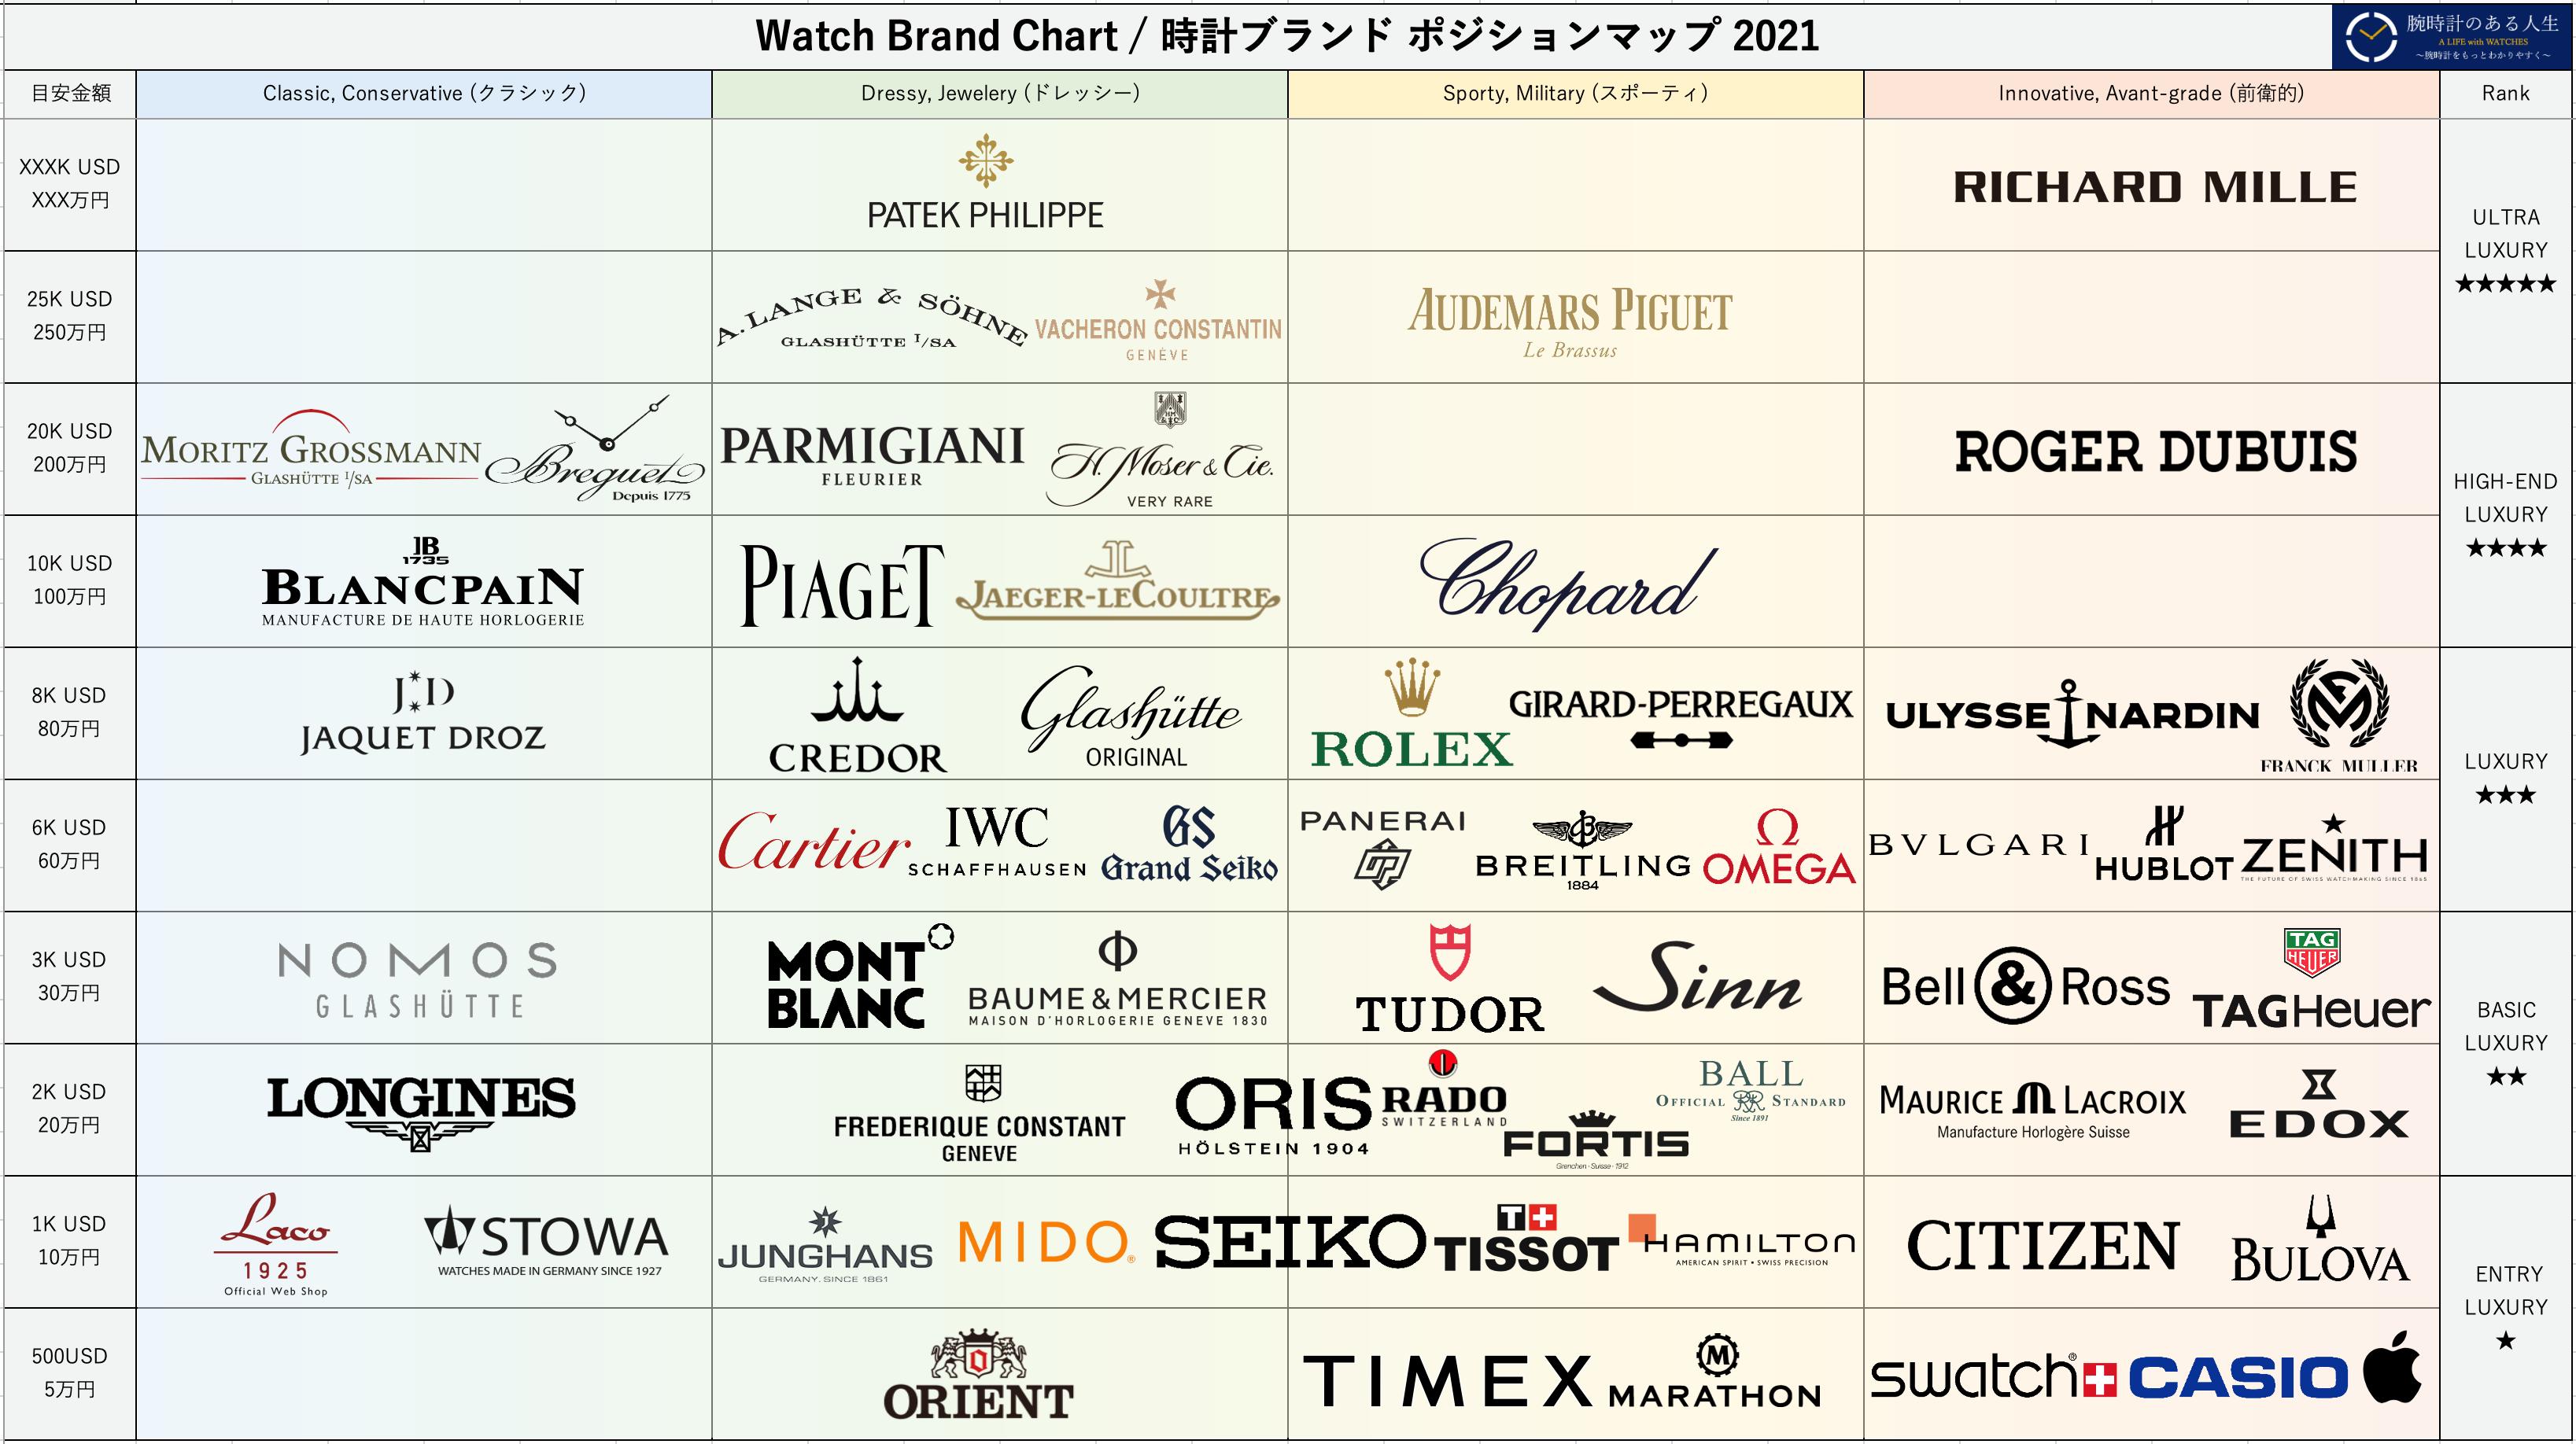Select the Classic, Conservative column header
This screenshot has width=2576, height=1444.
[424, 94]
